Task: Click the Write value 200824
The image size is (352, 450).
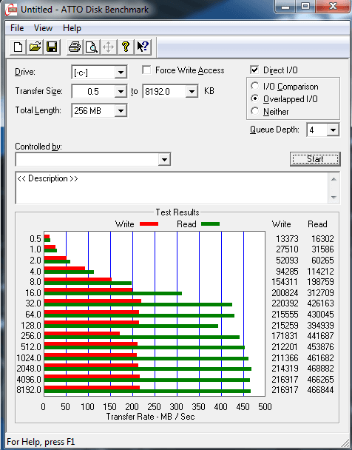Action: click(x=285, y=293)
